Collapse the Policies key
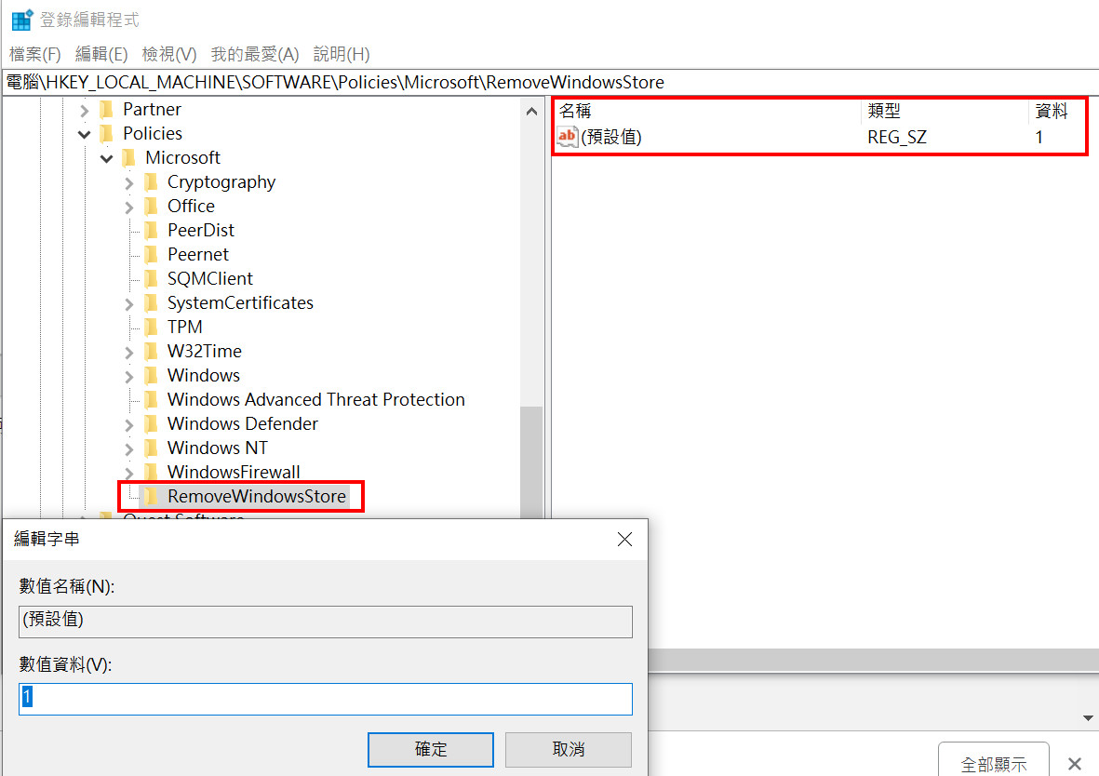The height and width of the screenshot is (776, 1099). tap(84, 134)
